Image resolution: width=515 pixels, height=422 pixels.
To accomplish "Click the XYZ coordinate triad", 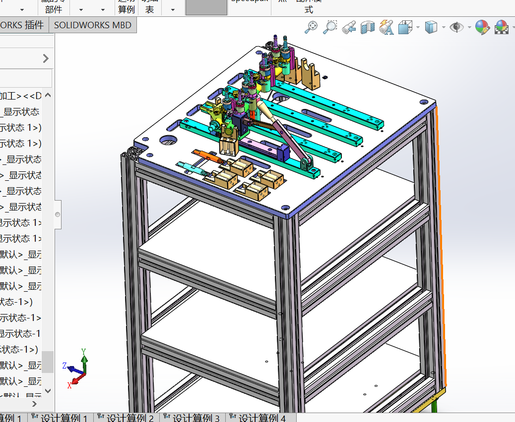I will (x=76, y=369).
